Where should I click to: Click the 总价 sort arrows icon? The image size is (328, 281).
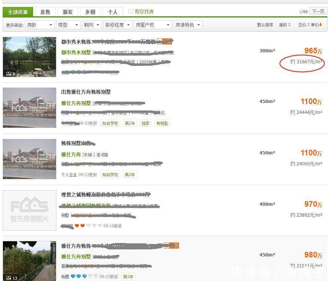pyautogui.click(x=308, y=25)
